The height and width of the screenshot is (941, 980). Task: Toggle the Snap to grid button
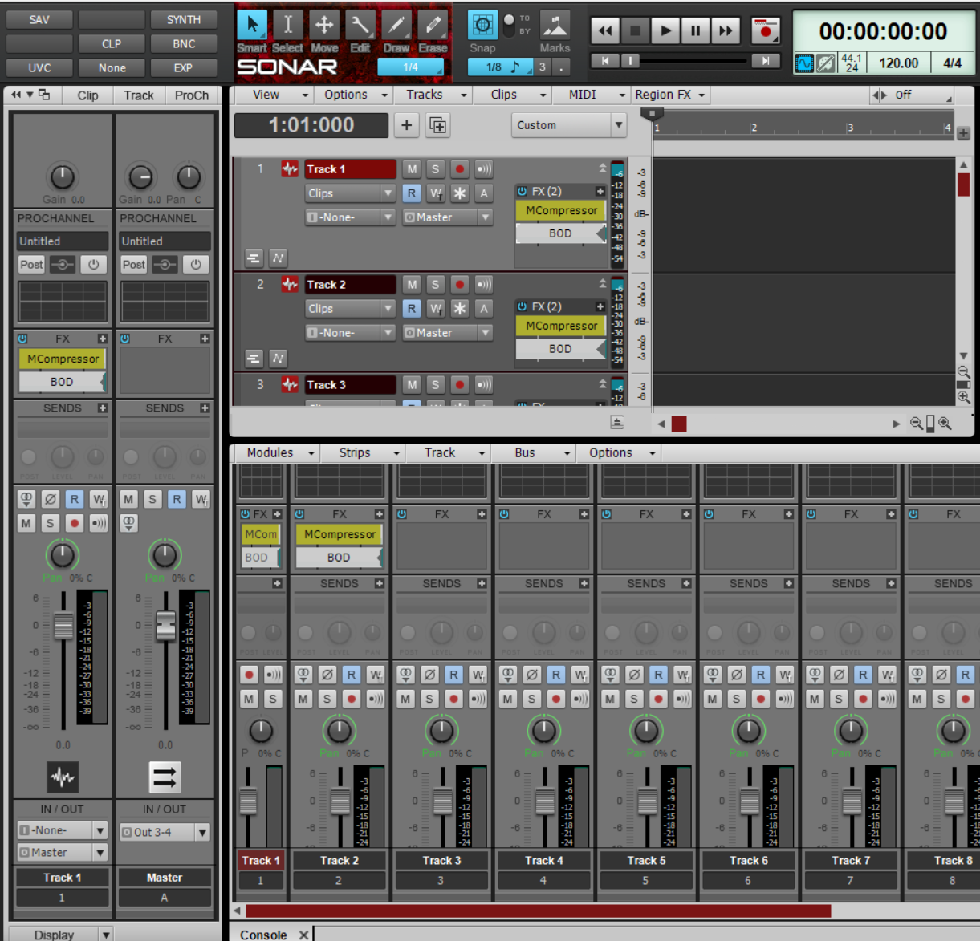[x=482, y=26]
